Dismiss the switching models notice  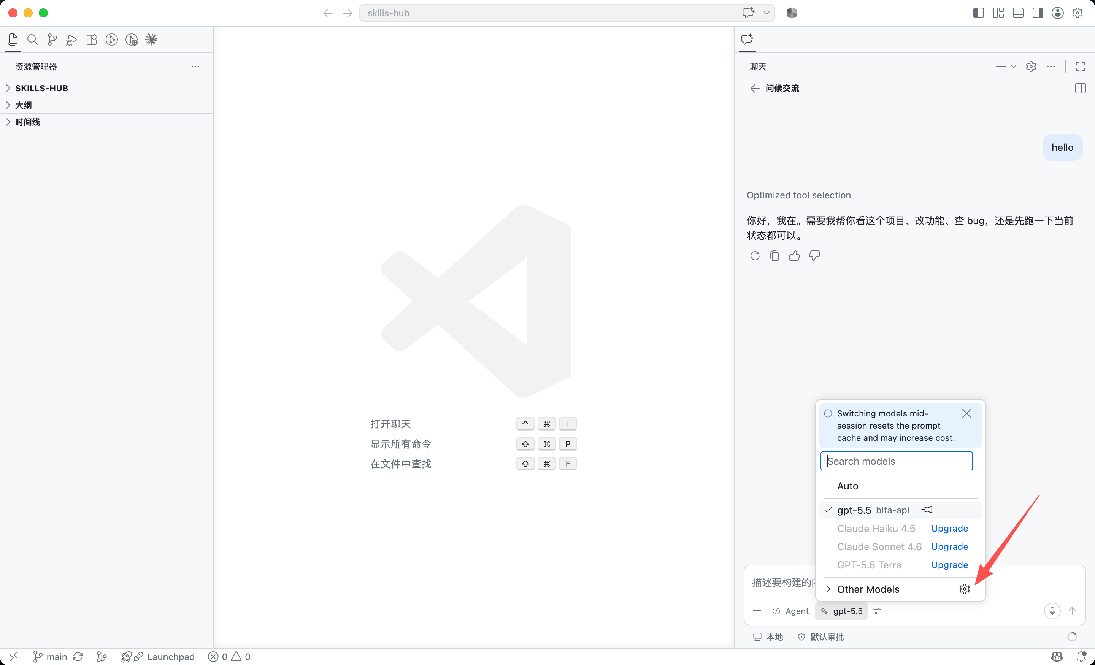(x=966, y=413)
